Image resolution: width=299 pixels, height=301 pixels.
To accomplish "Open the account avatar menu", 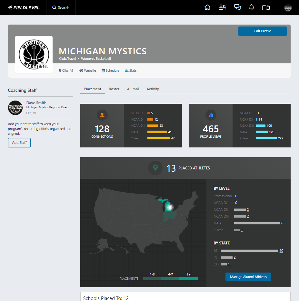I will tap(288, 8).
